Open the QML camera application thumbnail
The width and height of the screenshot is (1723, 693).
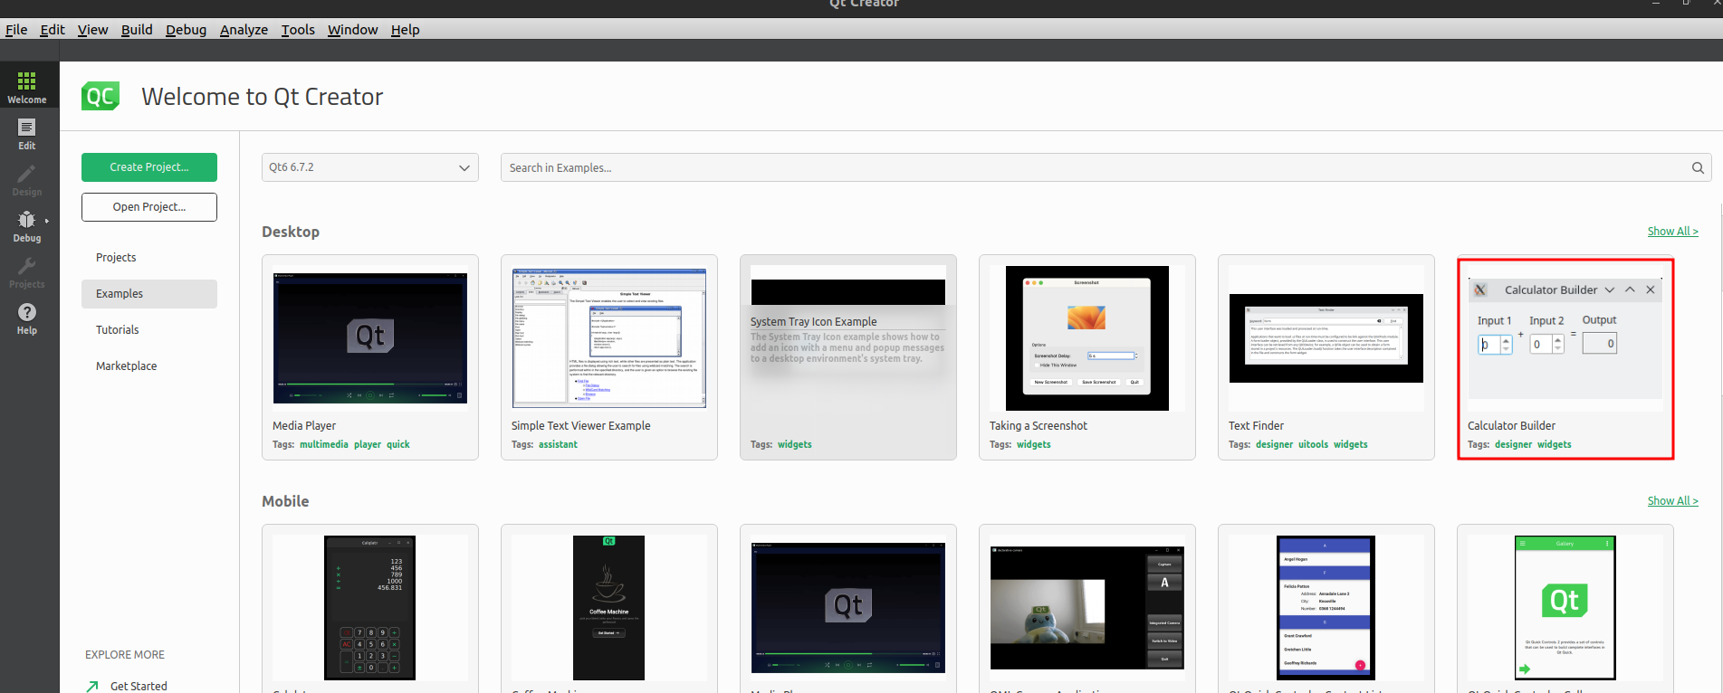[1087, 608]
